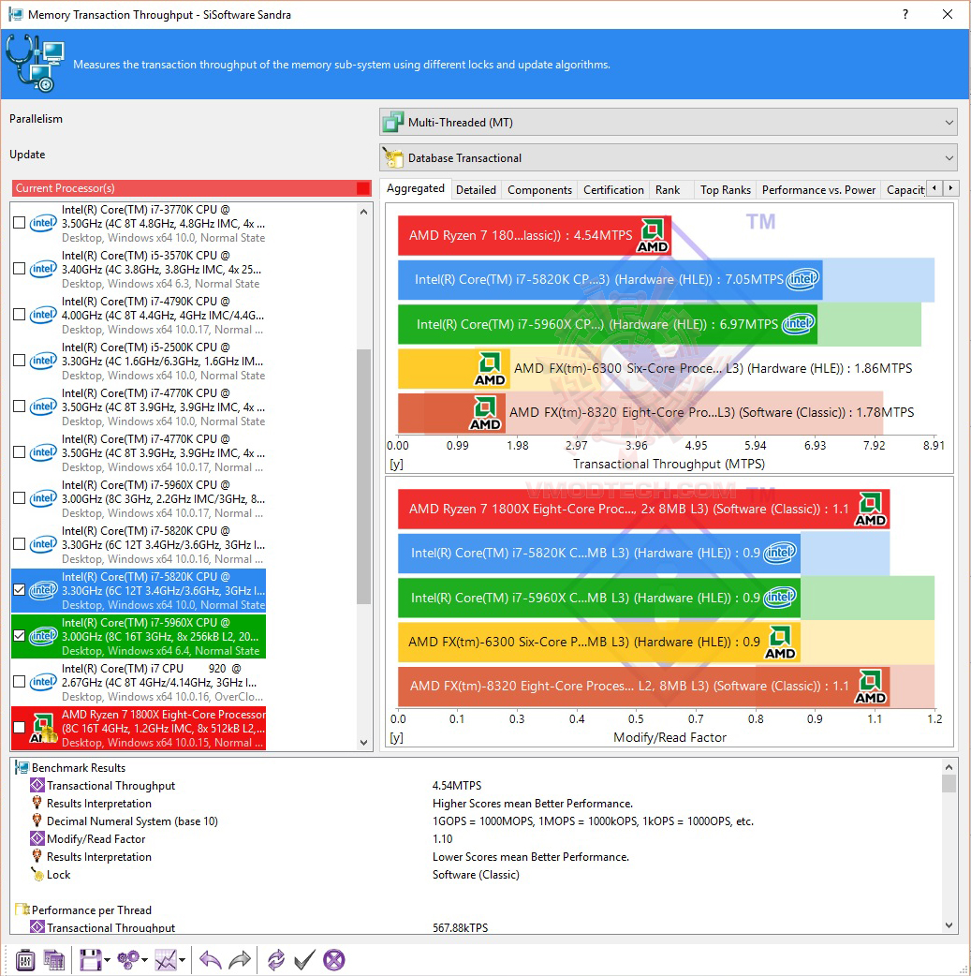Viewport: 971px width, 976px height.
Task: Click the red Ryzen 1800X Modify/Read bar
Action: [x=643, y=510]
